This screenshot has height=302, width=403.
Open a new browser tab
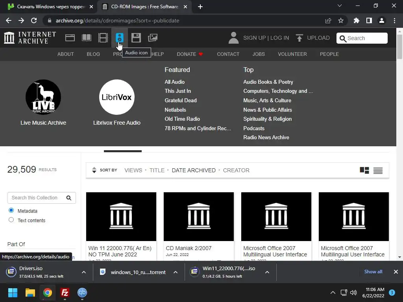[200, 7]
